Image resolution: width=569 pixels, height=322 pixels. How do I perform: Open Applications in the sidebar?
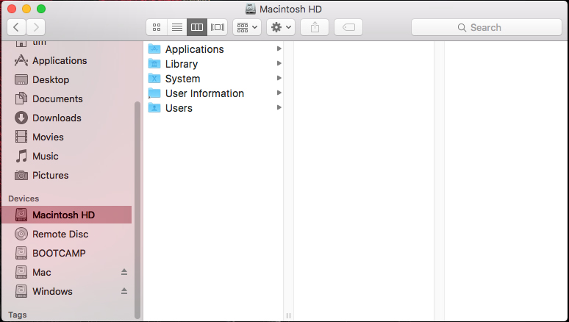pyautogui.click(x=66, y=60)
